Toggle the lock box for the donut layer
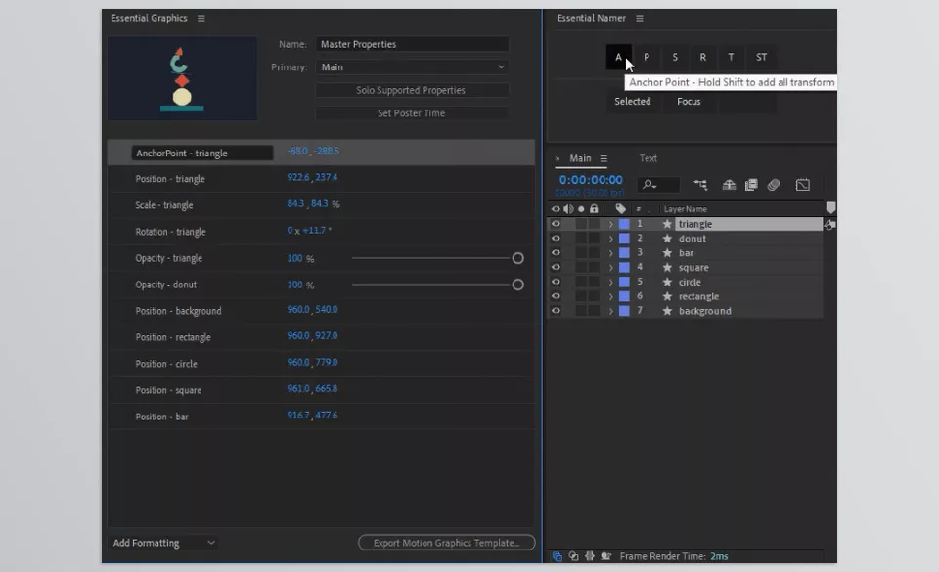Screen dimensions: 939x572 tap(594, 239)
